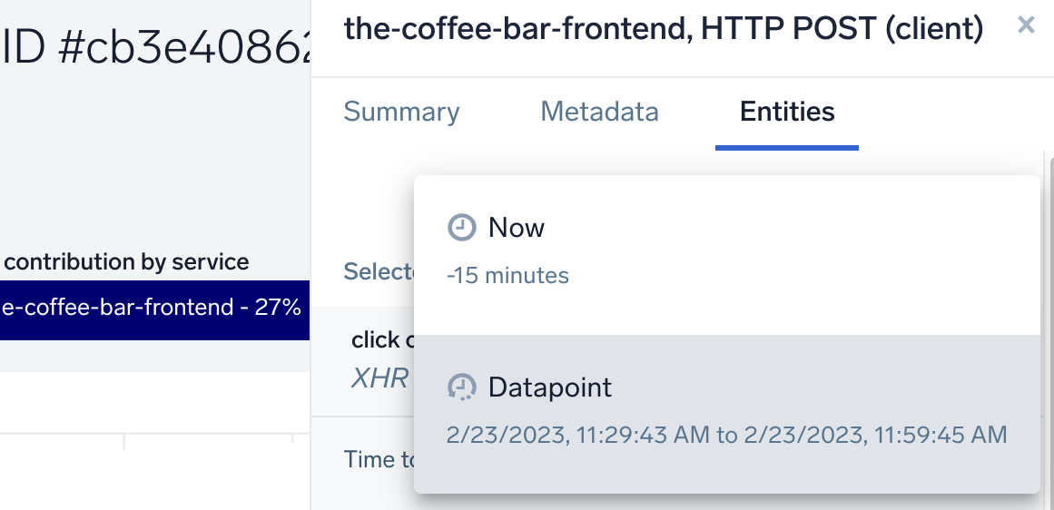The image size is (1054, 510).
Task: Click the 'click' entity name
Action: [377, 340]
